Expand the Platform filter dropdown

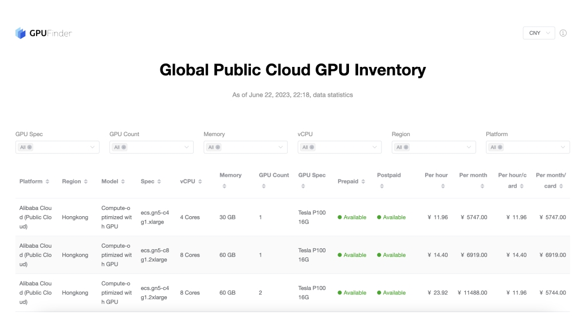[x=528, y=148]
